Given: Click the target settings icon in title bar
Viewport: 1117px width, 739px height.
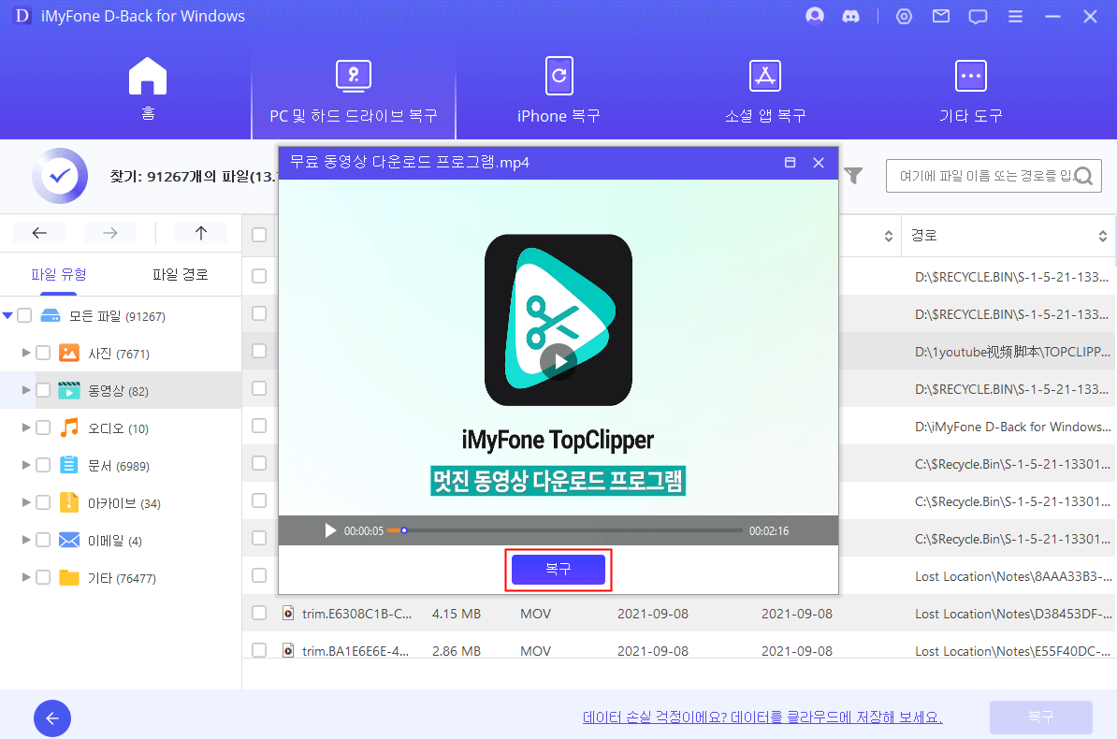Looking at the screenshot, I should tap(904, 17).
